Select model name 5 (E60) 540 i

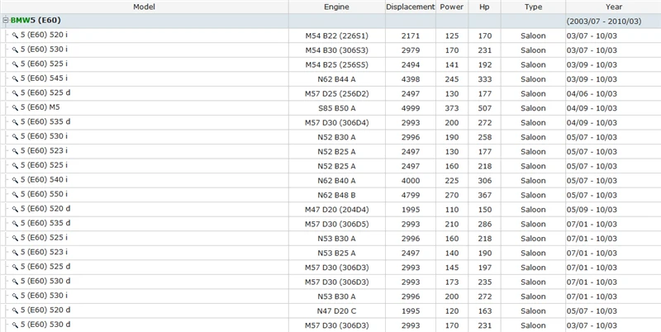44,179
